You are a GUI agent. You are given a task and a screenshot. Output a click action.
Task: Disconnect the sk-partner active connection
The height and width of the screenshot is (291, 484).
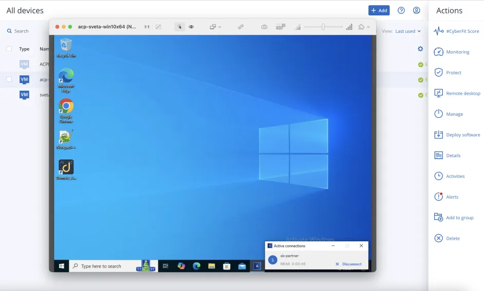coord(349,264)
